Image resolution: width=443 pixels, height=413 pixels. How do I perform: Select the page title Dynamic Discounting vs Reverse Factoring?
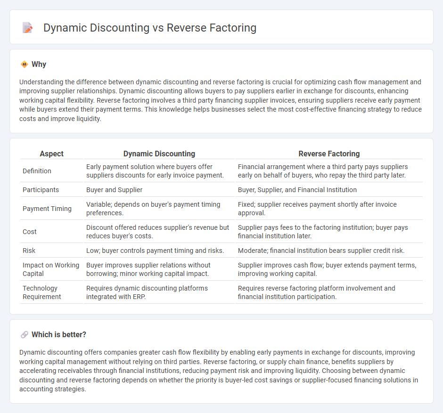click(150, 28)
